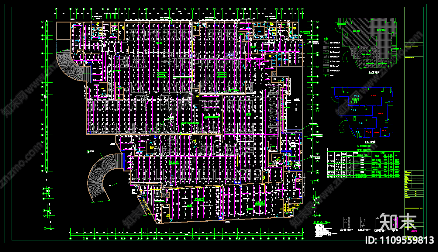
Task: Click the accessible parking space symbol
Action: (x=347, y=223)
